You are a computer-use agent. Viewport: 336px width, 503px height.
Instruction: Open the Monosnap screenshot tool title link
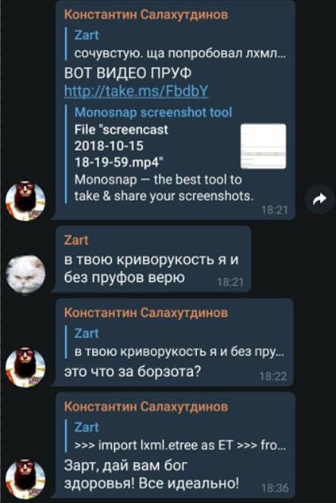[x=153, y=112]
